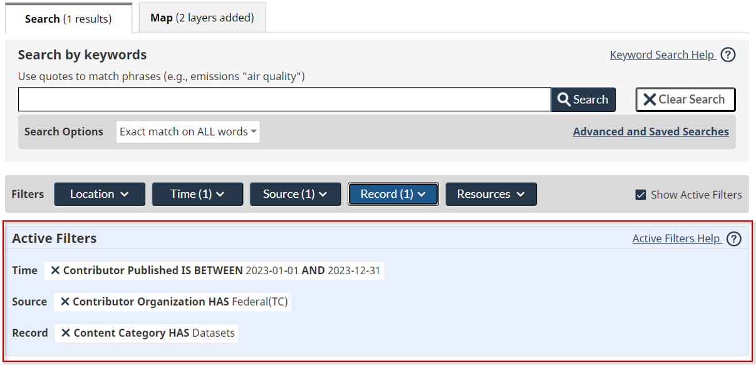Remove the Contributor Published time filter

pyautogui.click(x=55, y=270)
